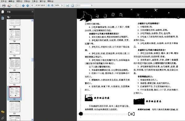Click the Comments panel icon in the sidebar

tap(3, 112)
